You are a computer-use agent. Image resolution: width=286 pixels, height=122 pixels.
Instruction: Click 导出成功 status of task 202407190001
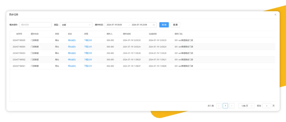coord(72,66)
